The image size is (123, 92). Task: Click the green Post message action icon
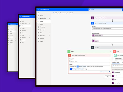coord(115,55)
